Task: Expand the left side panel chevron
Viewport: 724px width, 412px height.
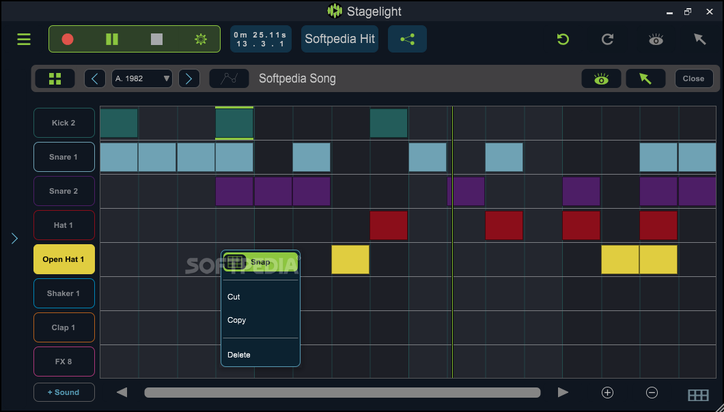Action: 14,239
